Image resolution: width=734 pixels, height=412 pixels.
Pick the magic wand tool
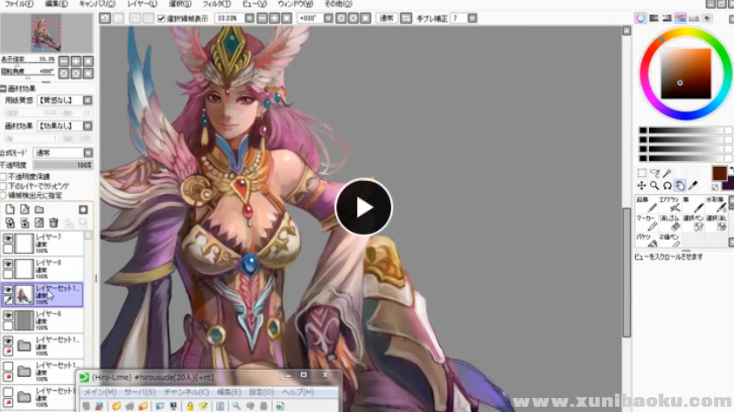tap(667, 173)
